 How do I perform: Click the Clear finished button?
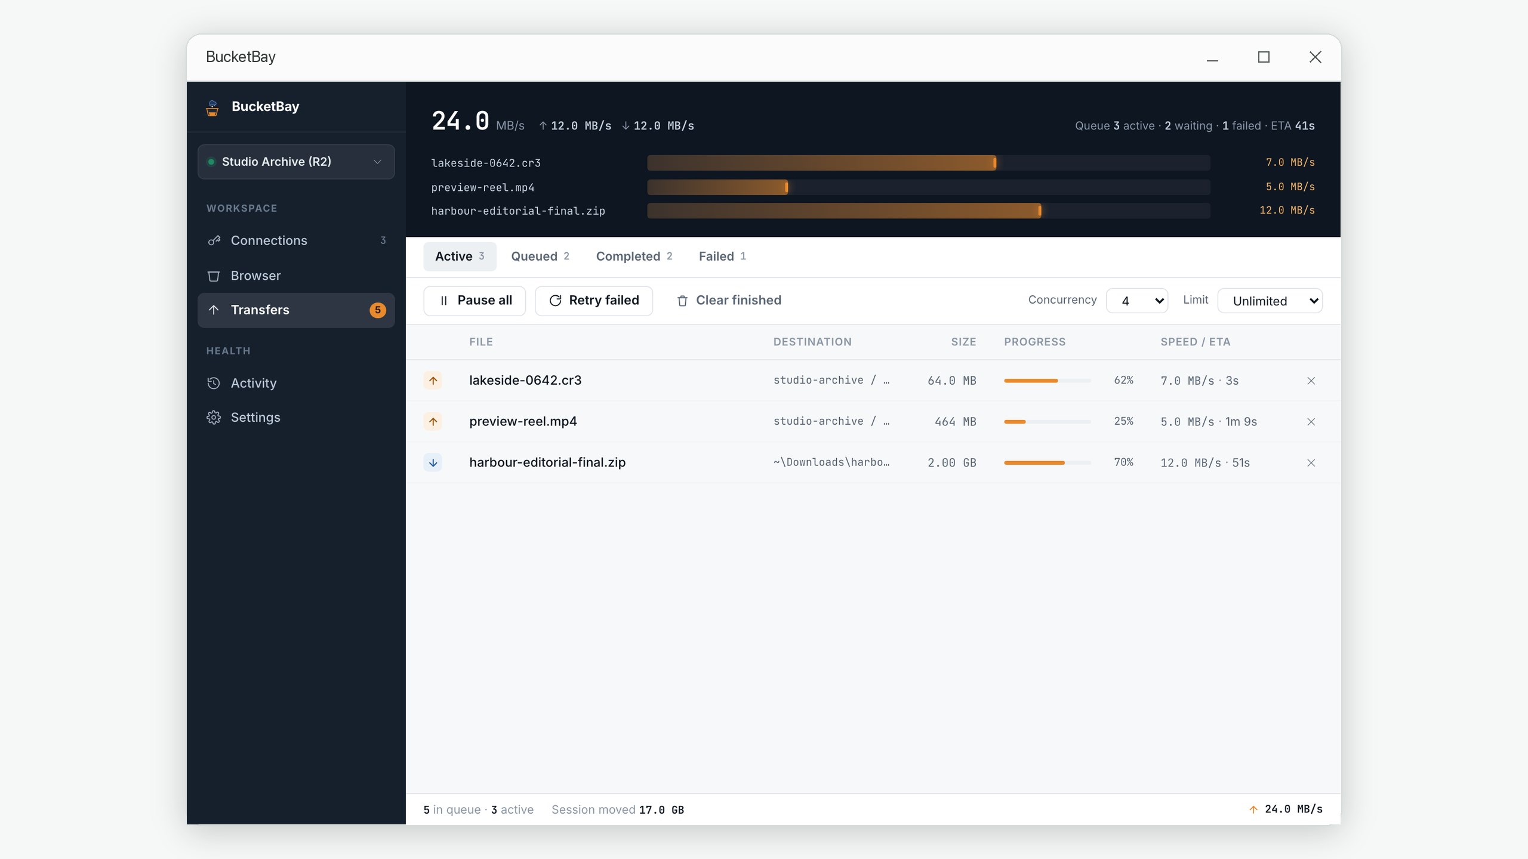(729, 301)
